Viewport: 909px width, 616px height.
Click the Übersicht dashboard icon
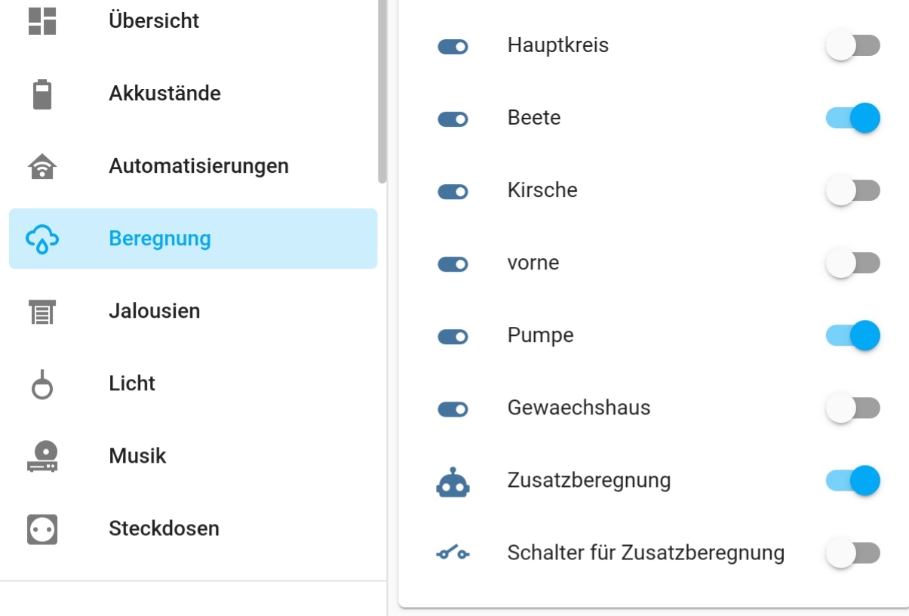42,21
